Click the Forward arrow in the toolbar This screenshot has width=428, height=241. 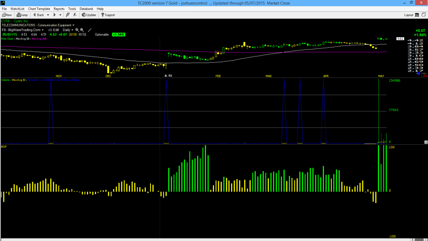(54, 15)
